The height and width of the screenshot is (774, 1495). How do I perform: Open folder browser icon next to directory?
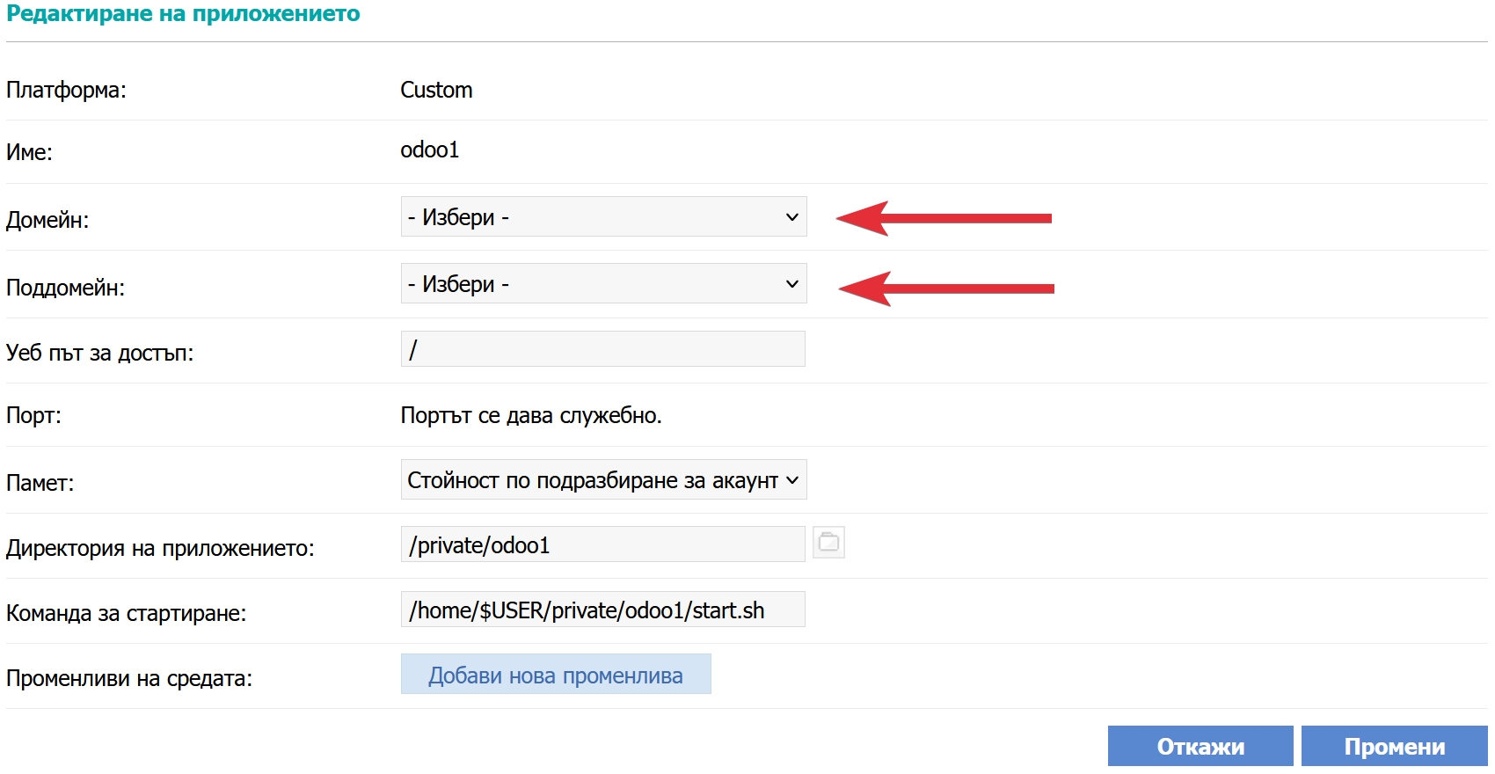click(828, 543)
